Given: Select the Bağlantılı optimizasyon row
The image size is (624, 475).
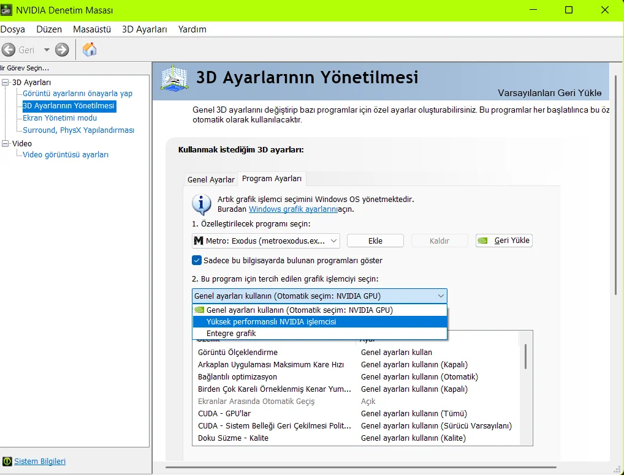Looking at the screenshot, I should tap(356, 377).
